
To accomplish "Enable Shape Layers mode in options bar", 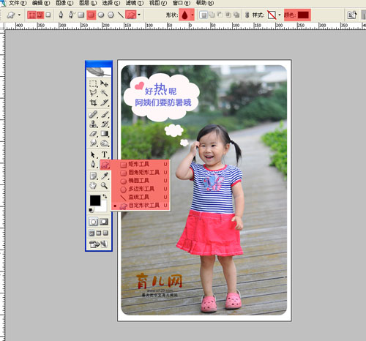I will (31, 15).
